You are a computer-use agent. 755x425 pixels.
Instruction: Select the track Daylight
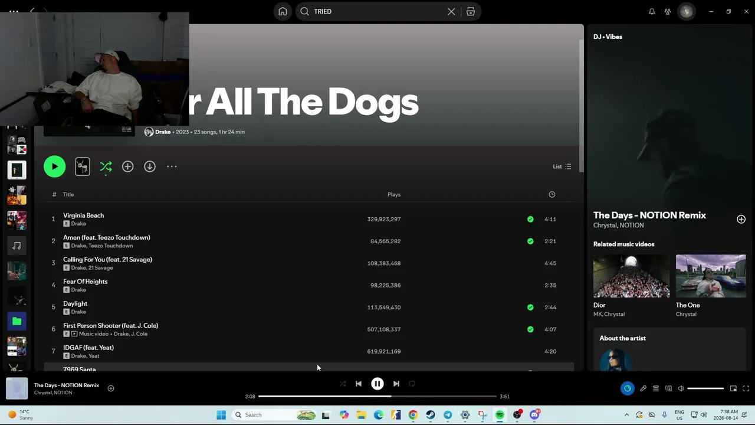click(x=75, y=303)
